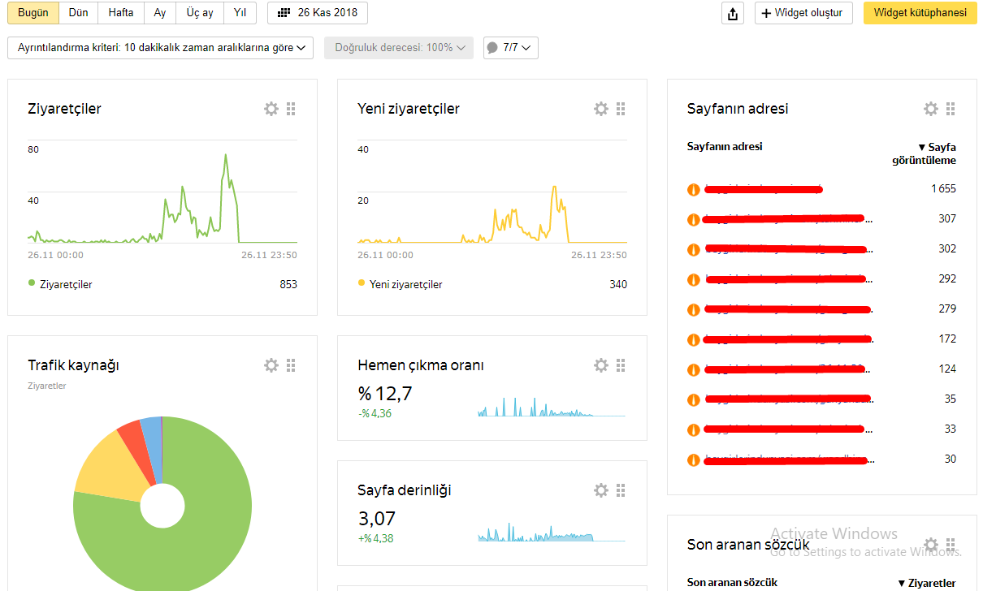Select the Üç ay period tab

200,13
